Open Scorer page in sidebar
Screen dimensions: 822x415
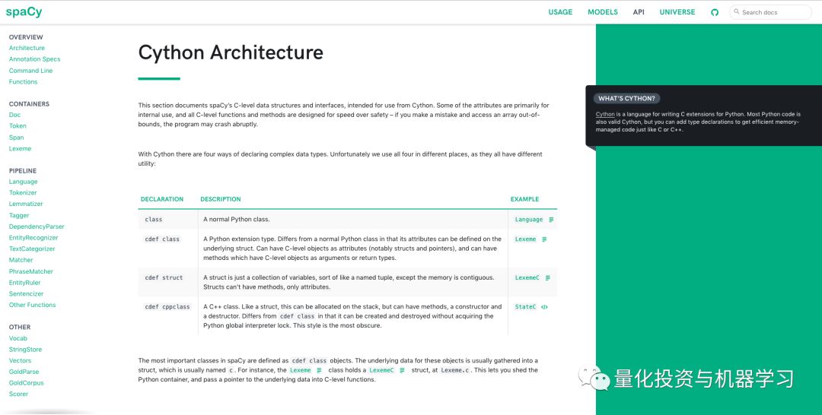[18, 394]
